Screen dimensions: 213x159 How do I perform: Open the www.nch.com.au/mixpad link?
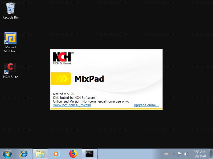tap(72, 105)
